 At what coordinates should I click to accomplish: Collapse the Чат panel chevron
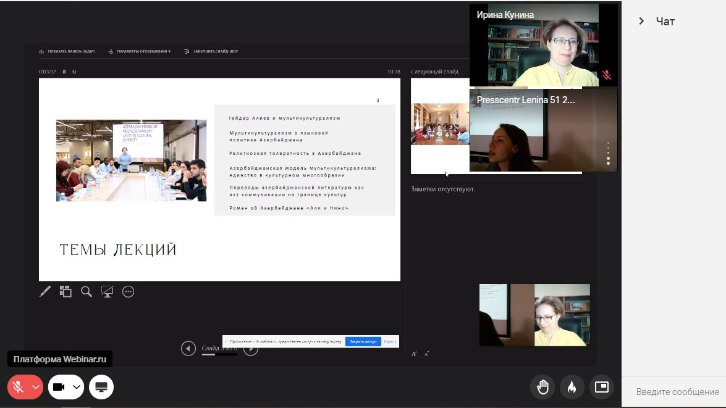tap(641, 21)
